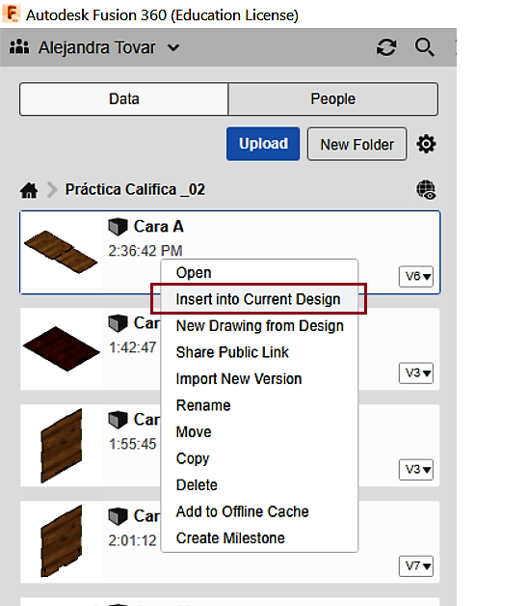The width and height of the screenshot is (528, 606).
Task: Click design cube icon of 2:01:12 item
Action: 118,516
